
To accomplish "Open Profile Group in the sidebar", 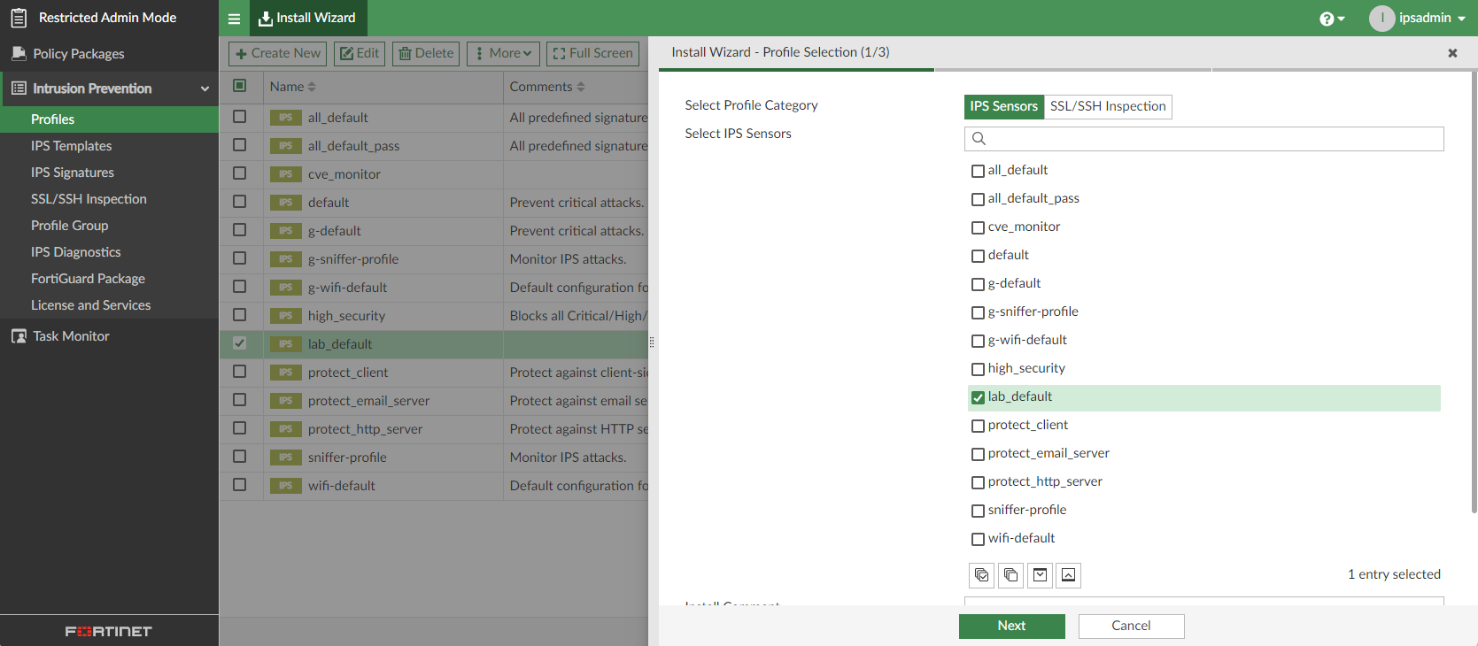I will click(109, 226).
